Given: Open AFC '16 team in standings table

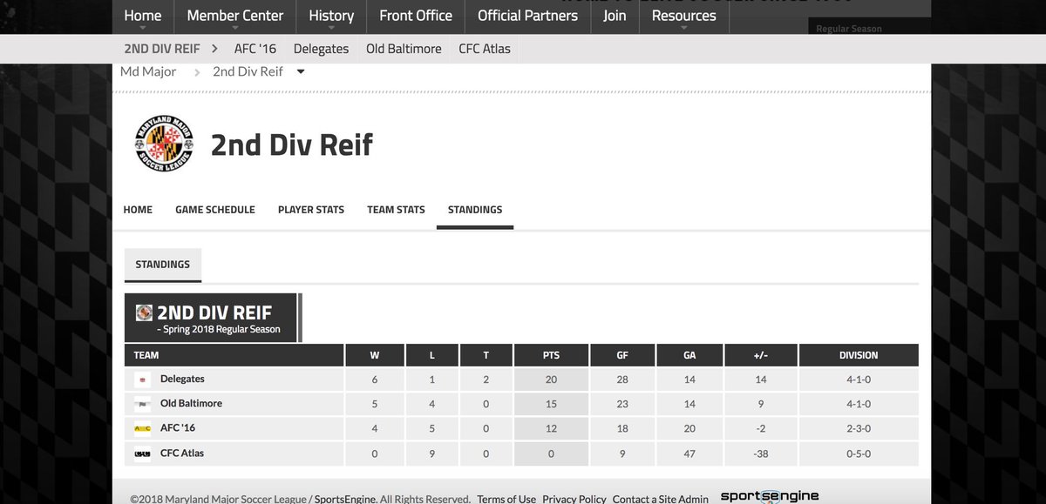Looking at the screenshot, I should point(178,429).
